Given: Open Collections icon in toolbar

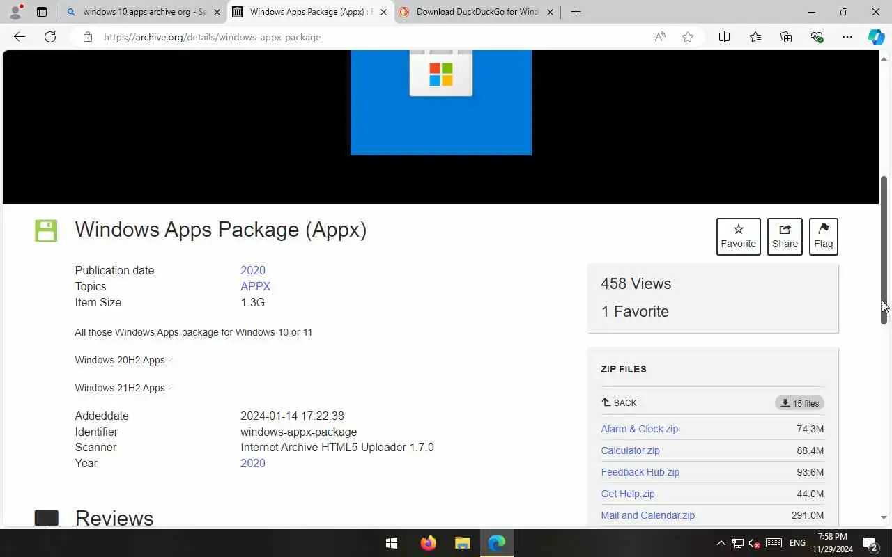Looking at the screenshot, I should coord(786,37).
